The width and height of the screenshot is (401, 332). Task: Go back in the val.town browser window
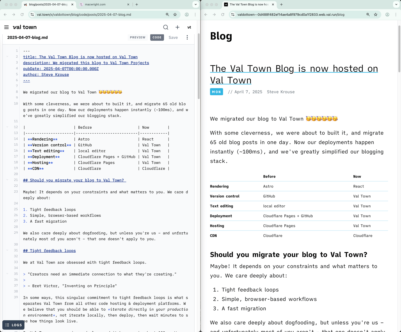tap(5, 15)
